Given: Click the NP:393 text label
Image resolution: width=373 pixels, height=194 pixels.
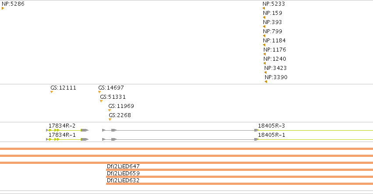Looking at the screenshot, I should (x=272, y=22).
